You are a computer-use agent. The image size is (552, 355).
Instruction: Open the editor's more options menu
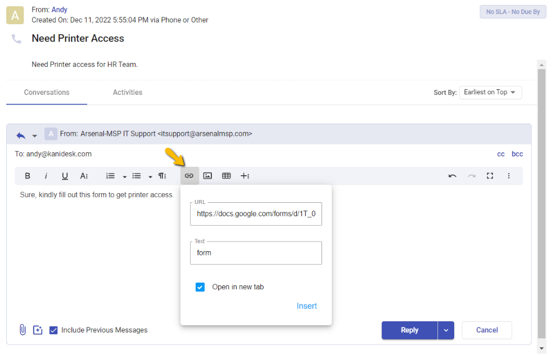[509, 176]
